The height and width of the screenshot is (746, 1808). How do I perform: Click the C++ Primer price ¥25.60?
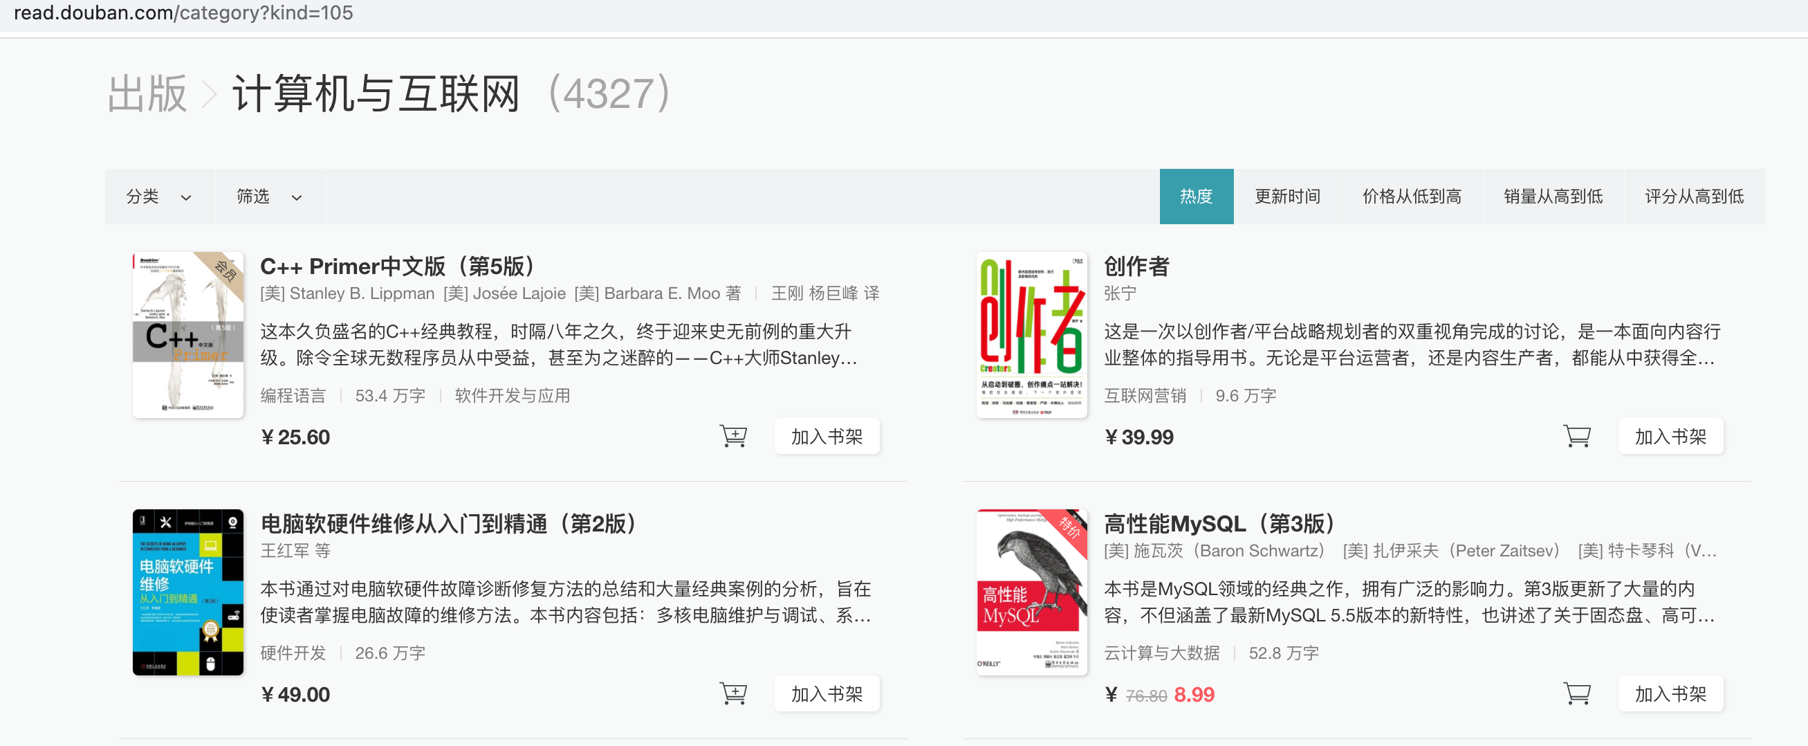(x=295, y=437)
